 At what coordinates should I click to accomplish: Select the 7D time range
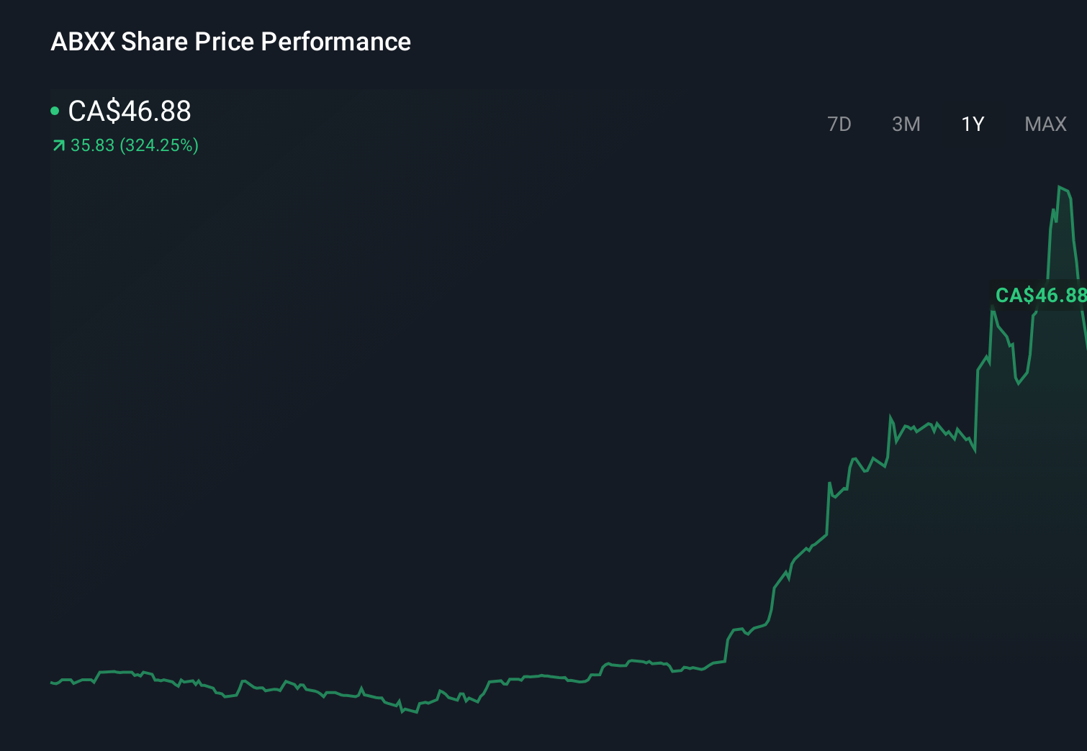click(x=839, y=124)
